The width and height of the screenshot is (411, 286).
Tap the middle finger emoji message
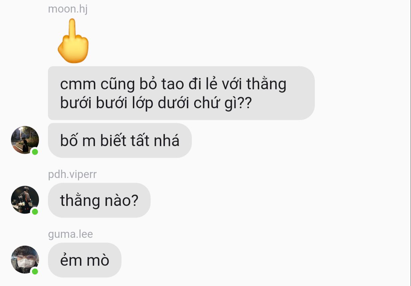pyautogui.click(x=73, y=41)
